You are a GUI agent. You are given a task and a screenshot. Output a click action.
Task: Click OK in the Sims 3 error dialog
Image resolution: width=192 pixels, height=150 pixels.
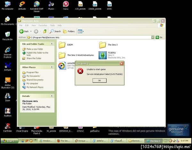(100, 81)
